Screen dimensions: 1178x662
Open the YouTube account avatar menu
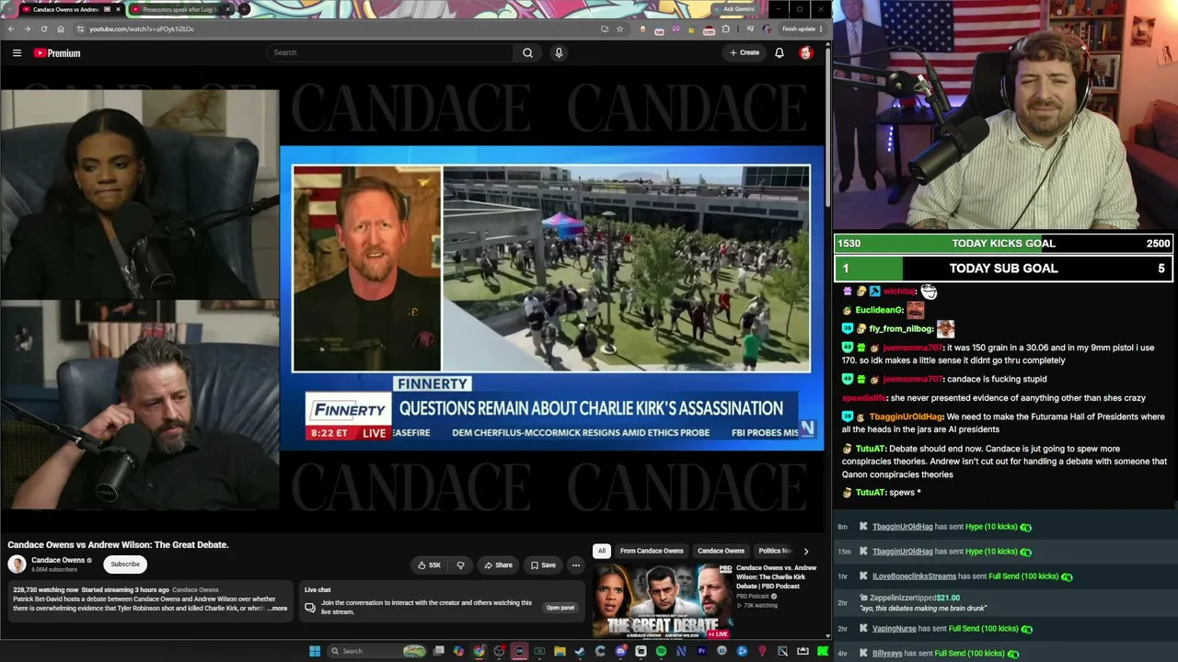pos(806,52)
